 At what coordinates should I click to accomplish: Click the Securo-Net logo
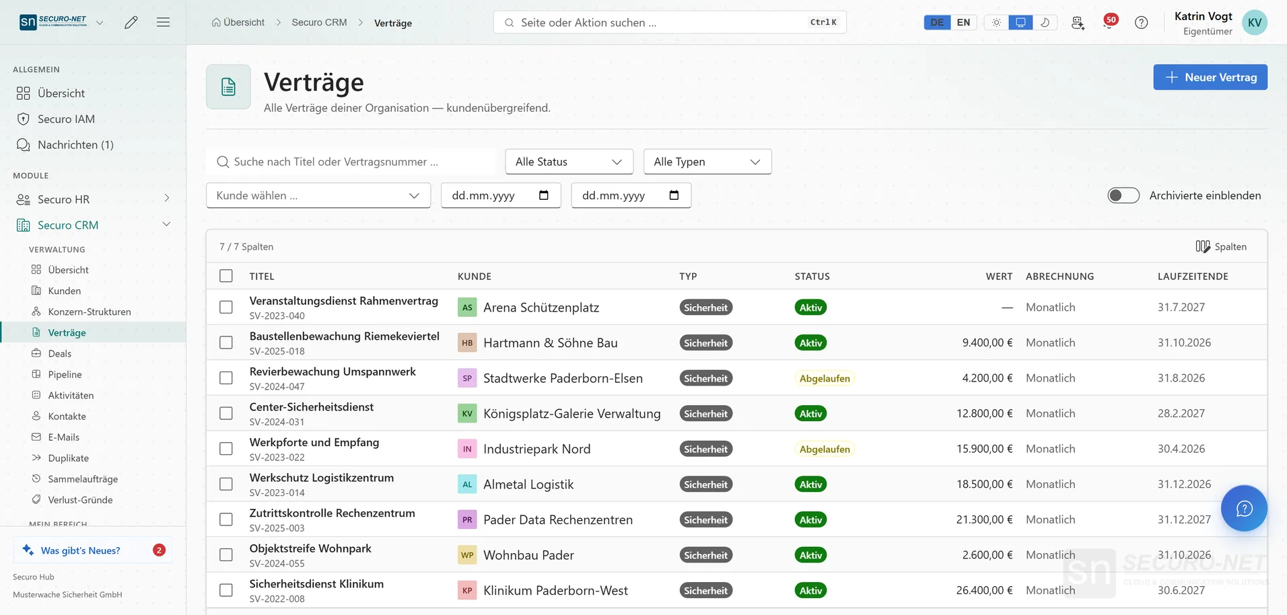tap(54, 22)
